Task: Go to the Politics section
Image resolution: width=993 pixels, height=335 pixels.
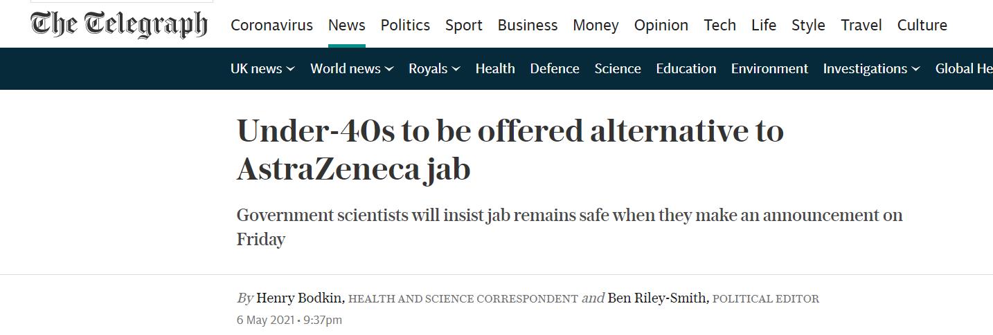Action: tap(405, 25)
